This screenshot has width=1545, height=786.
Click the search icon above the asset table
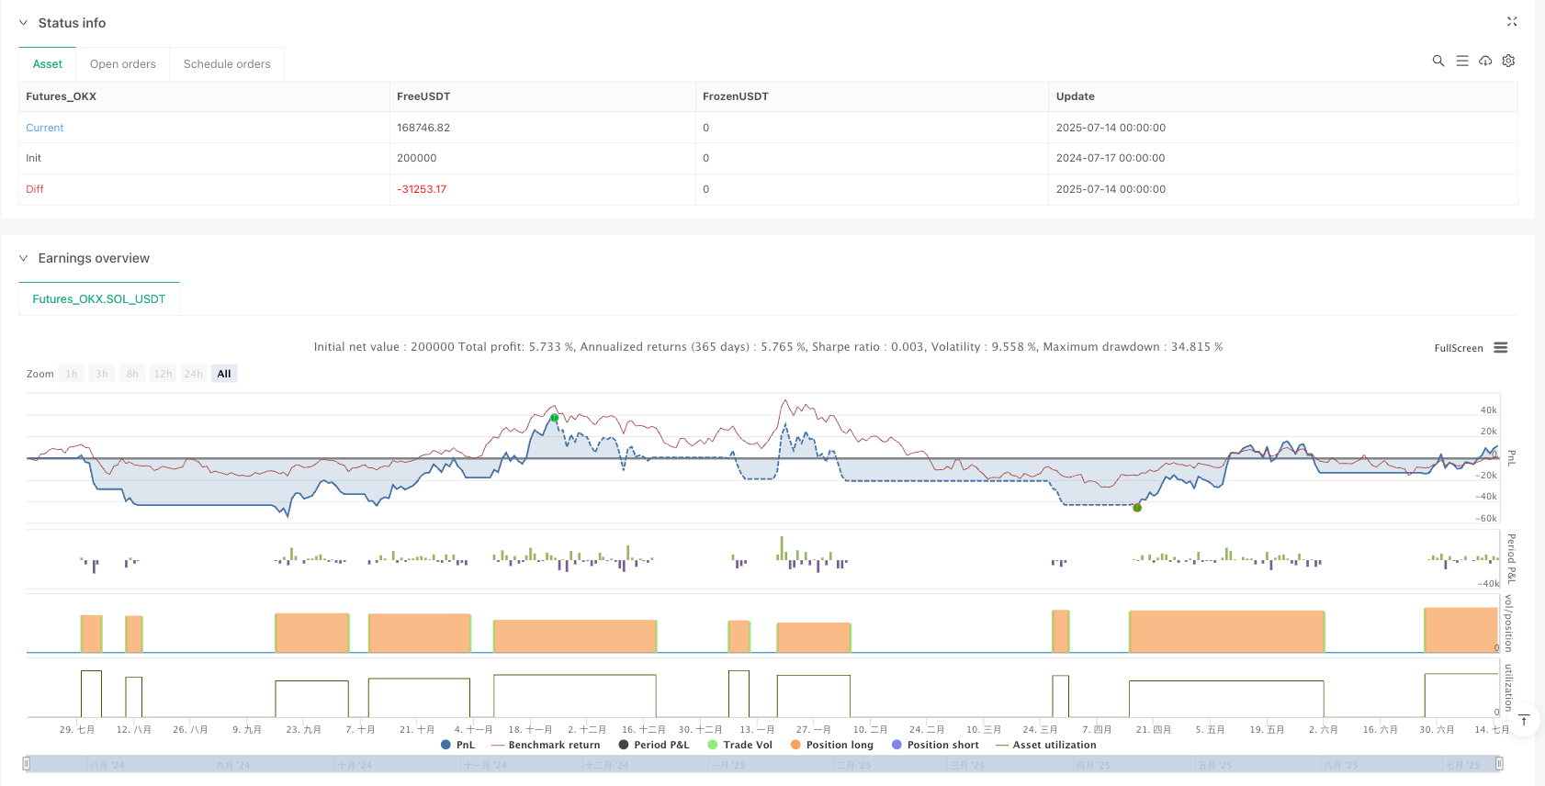coord(1438,61)
